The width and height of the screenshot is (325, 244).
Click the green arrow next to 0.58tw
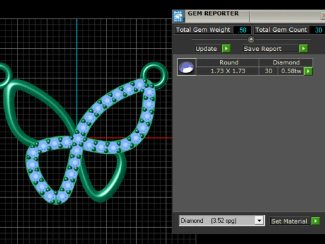308,71
